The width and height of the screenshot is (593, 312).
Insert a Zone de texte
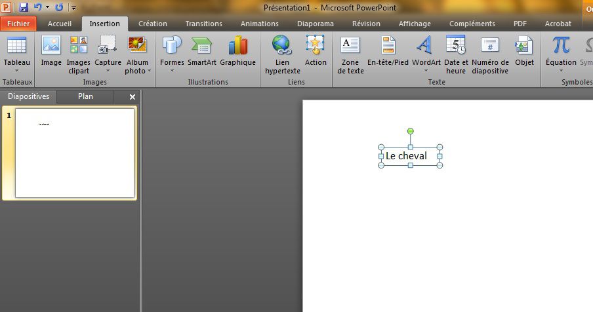pyautogui.click(x=350, y=46)
